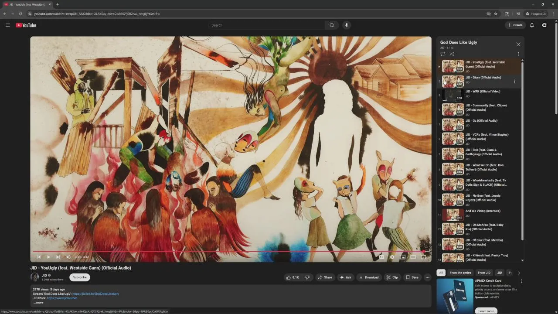The height and width of the screenshot is (314, 558).
Task: Click the playlist panel scrollbar
Action: pos(522,150)
